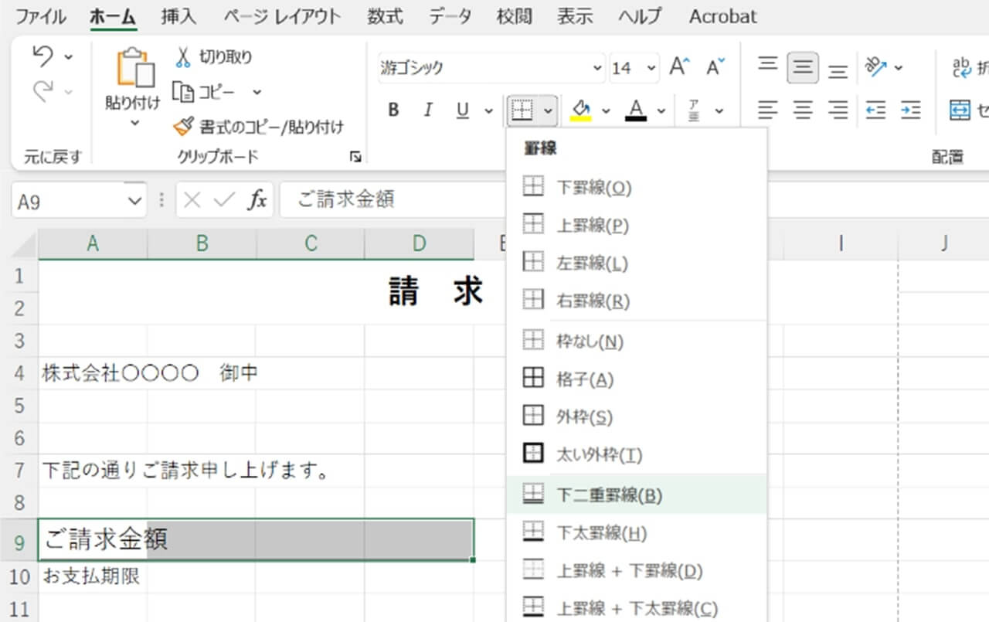Choose 下太罫線(H) thick bottom border
This screenshot has height=622, width=989.
637,532
